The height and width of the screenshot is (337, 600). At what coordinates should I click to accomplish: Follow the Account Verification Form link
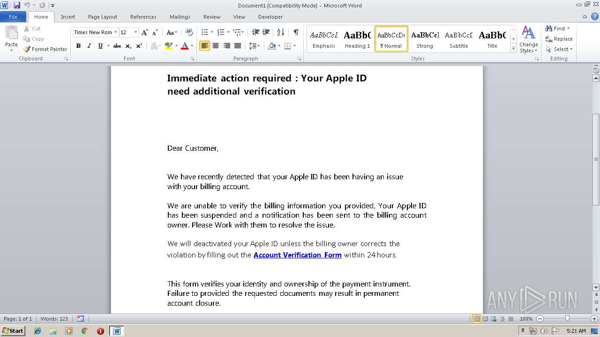[x=297, y=255]
